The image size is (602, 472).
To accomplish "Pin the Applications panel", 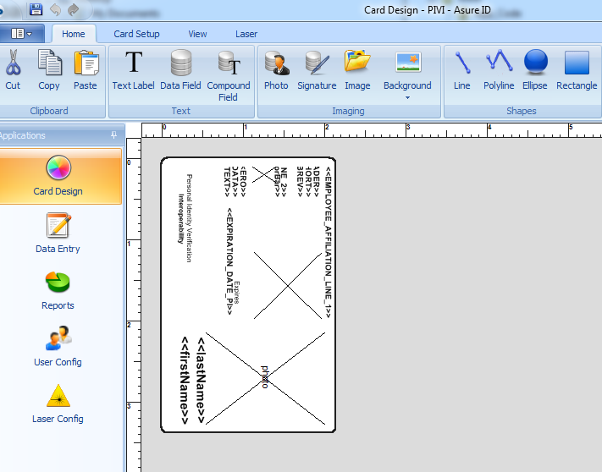I will coord(114,135).
